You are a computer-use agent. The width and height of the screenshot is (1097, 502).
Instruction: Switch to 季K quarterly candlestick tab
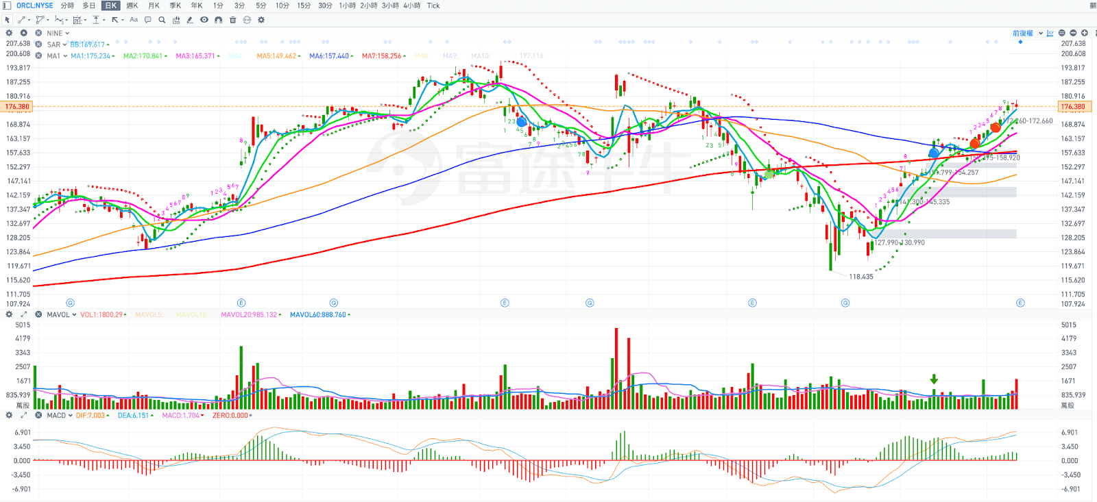click(176, 5)
